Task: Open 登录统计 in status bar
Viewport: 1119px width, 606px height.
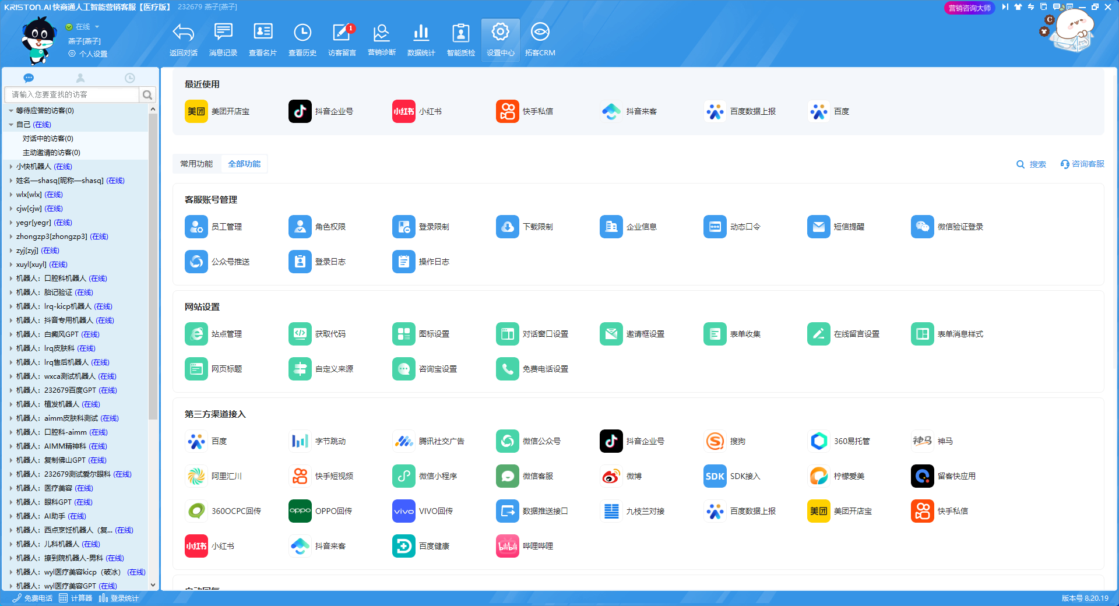Action: (119, 598)
